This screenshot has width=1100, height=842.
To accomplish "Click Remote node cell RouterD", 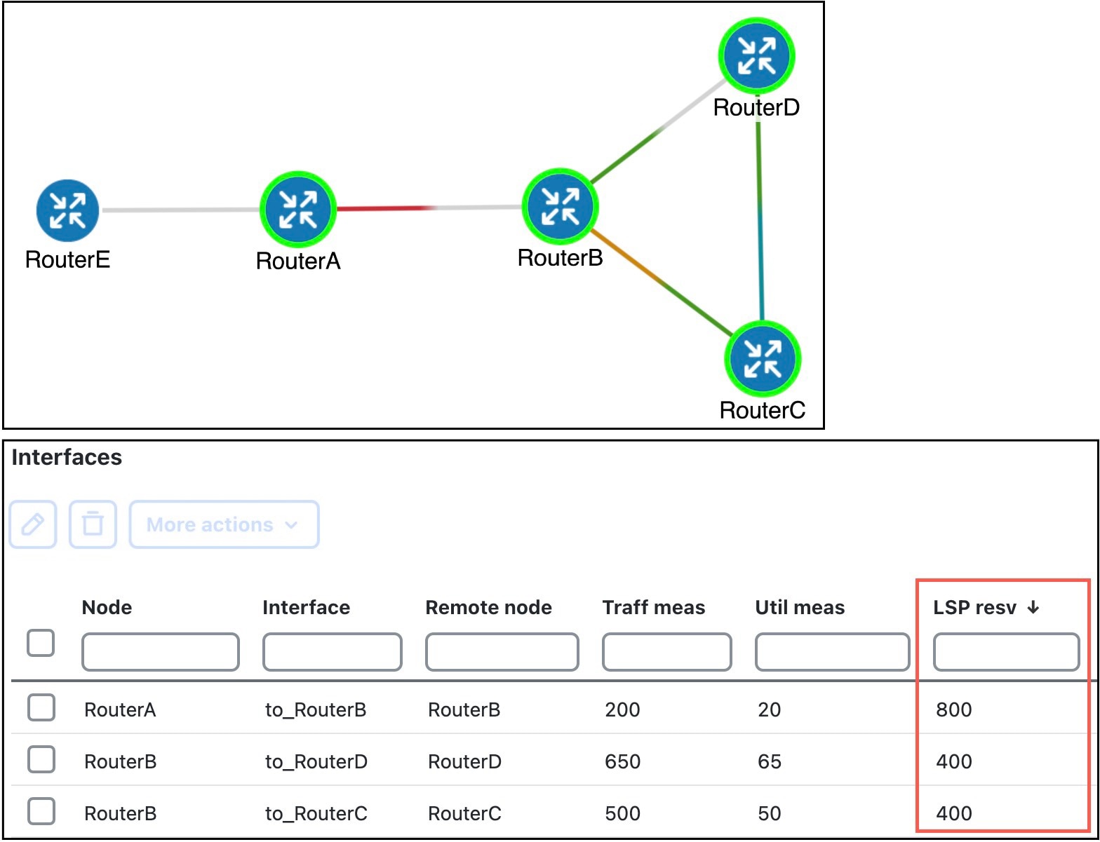I will click(x=464, y=761).
